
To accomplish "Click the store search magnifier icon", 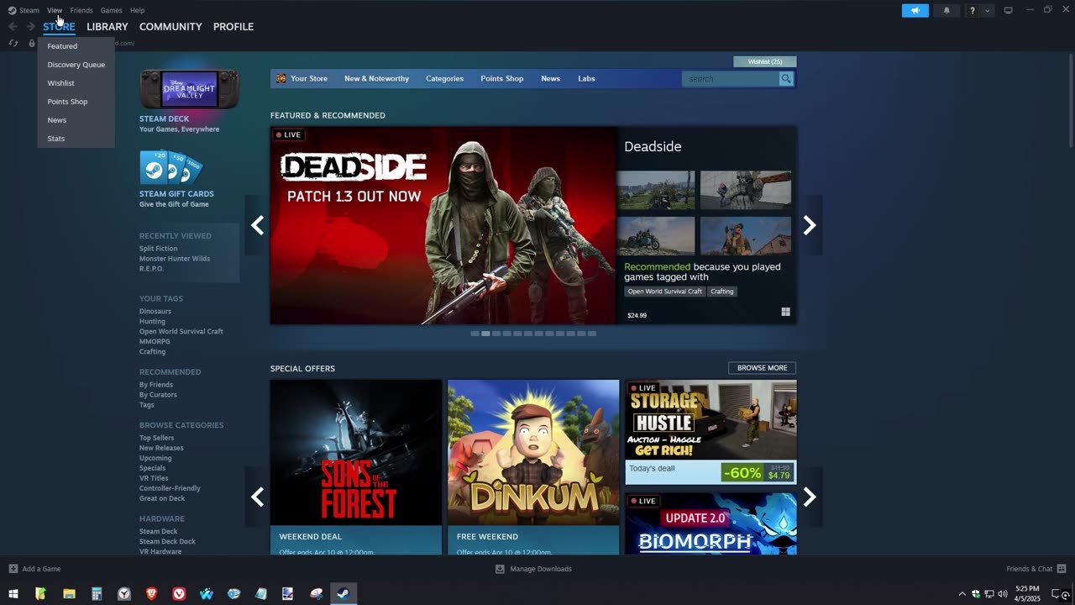I will point(785,79).
